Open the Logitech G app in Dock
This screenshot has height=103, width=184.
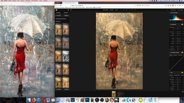point(129,100)
